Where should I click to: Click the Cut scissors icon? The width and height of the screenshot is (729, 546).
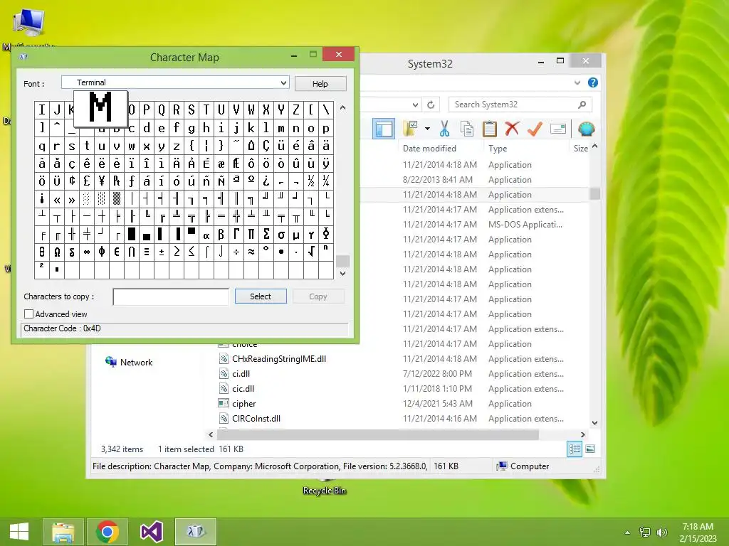pos(444,129)
